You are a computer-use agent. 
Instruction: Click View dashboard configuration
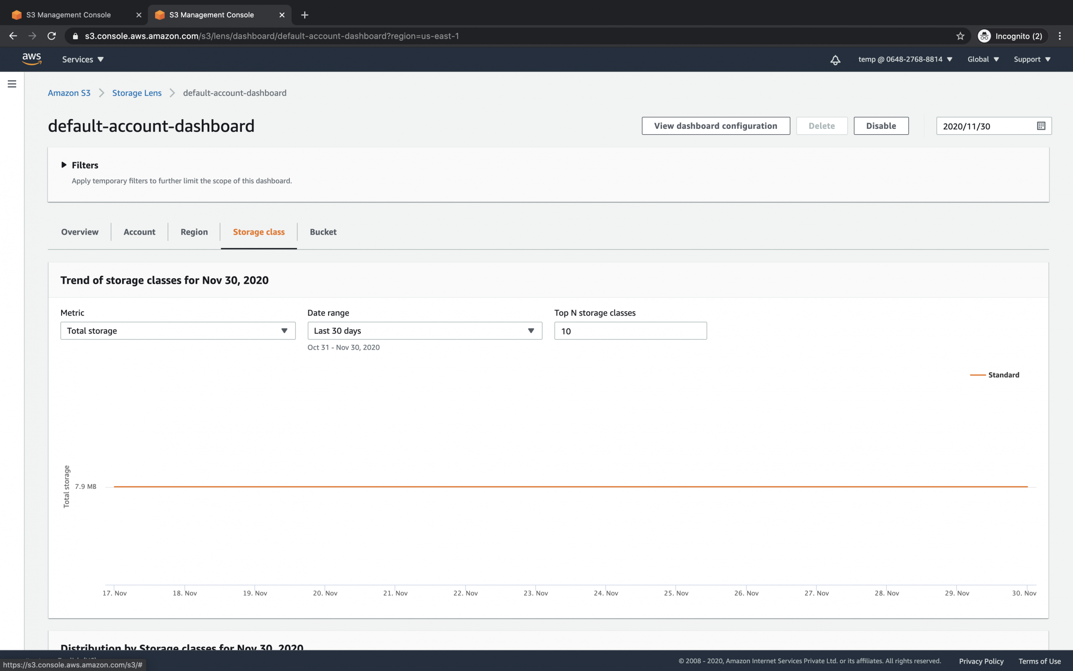pos(715,126)
